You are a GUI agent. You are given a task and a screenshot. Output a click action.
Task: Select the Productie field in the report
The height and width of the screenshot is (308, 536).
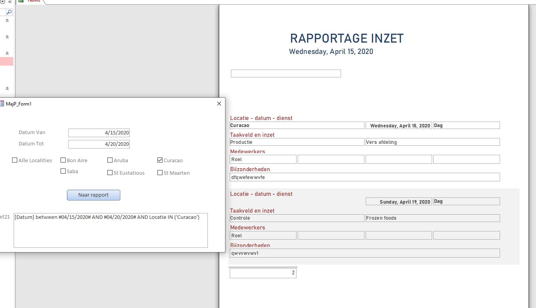[x=297, y=142]
